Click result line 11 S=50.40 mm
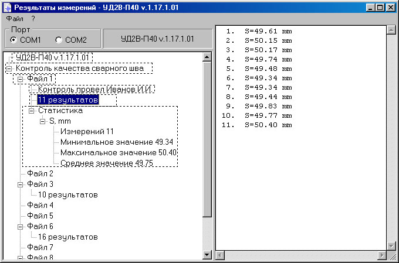Viewport: 399px width, 263px height. click(257, 125)
